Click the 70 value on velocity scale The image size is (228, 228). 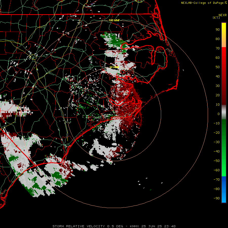[218, 48]
